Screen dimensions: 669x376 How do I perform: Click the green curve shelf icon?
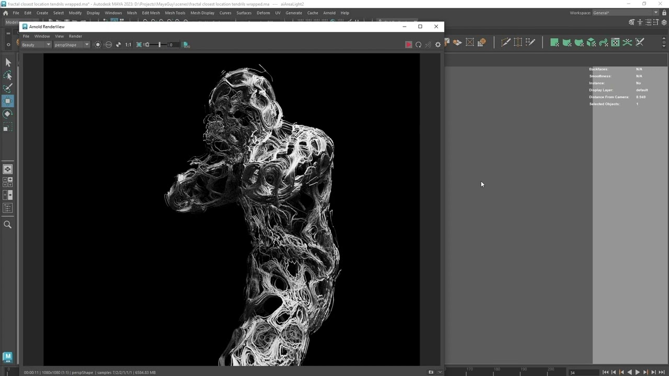coord(603,42)
